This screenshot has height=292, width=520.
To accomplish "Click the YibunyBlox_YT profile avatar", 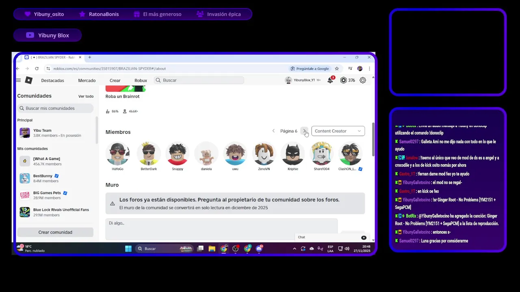I will click(x=288, y=80).
